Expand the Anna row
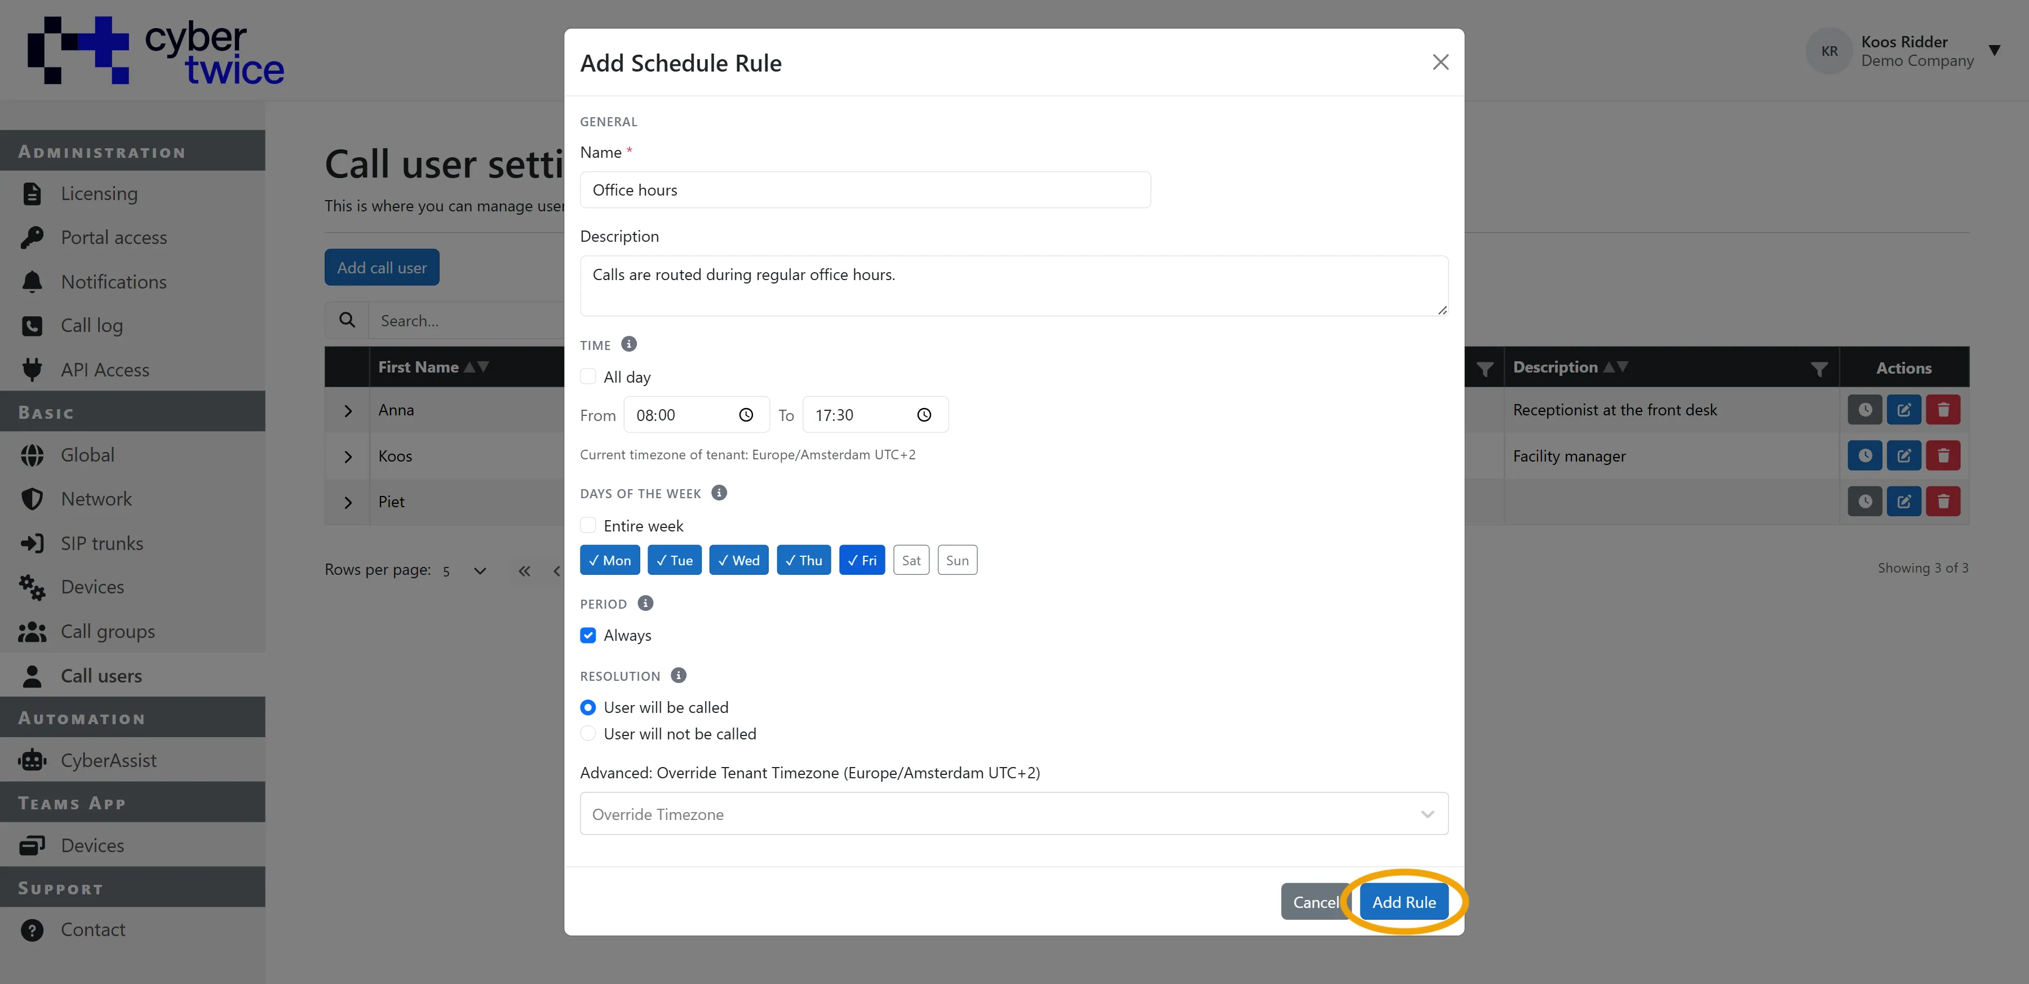 pyautogui.click(x=347, y=410)
